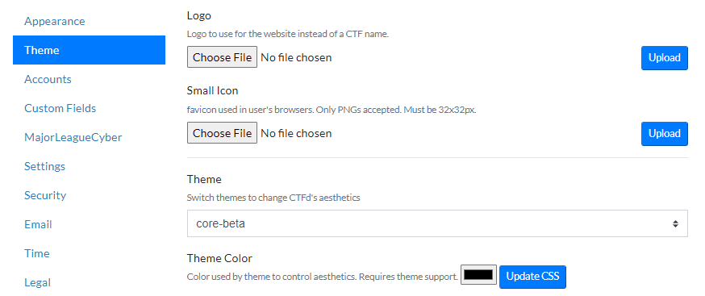Screen dimensions: 705x296
Task: Upload the Logo file
Action: point(664,57)
